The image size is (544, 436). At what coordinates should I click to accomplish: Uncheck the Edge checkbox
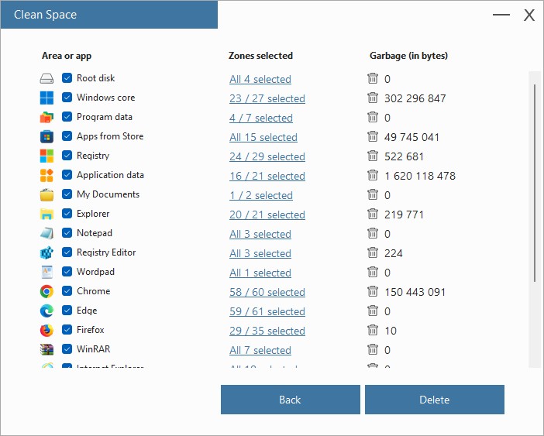coord(67,311)
